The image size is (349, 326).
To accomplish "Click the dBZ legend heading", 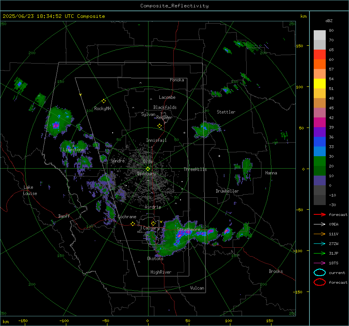I will [x=329, y=21].
